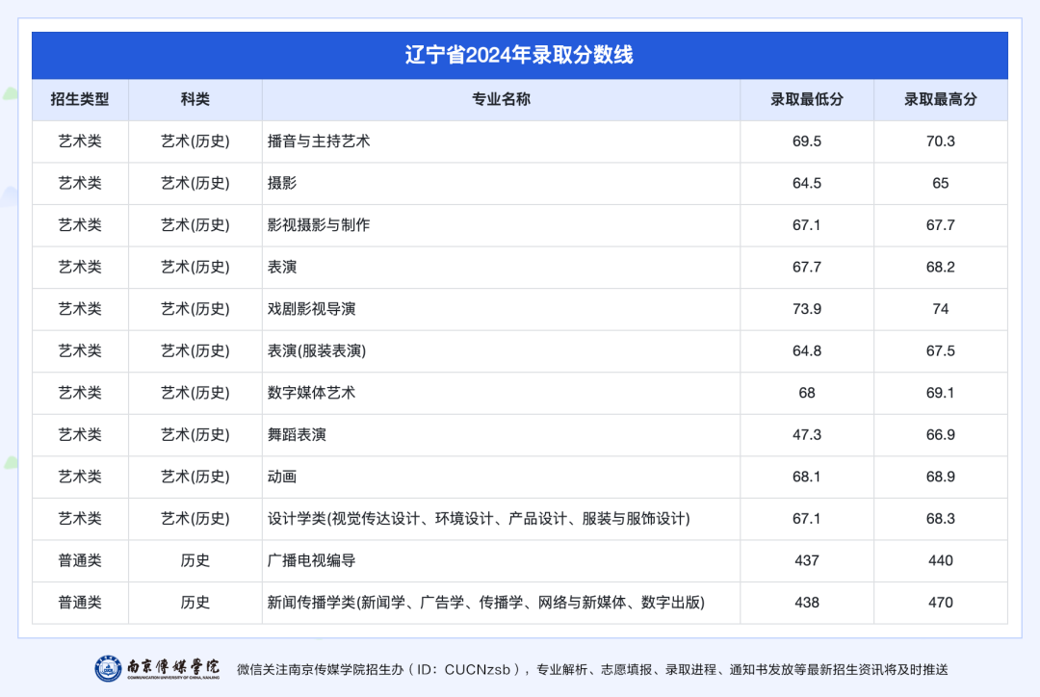
Task: Click 艺术(历史) in the 摄影 row
Action: (x=195, y=183)
